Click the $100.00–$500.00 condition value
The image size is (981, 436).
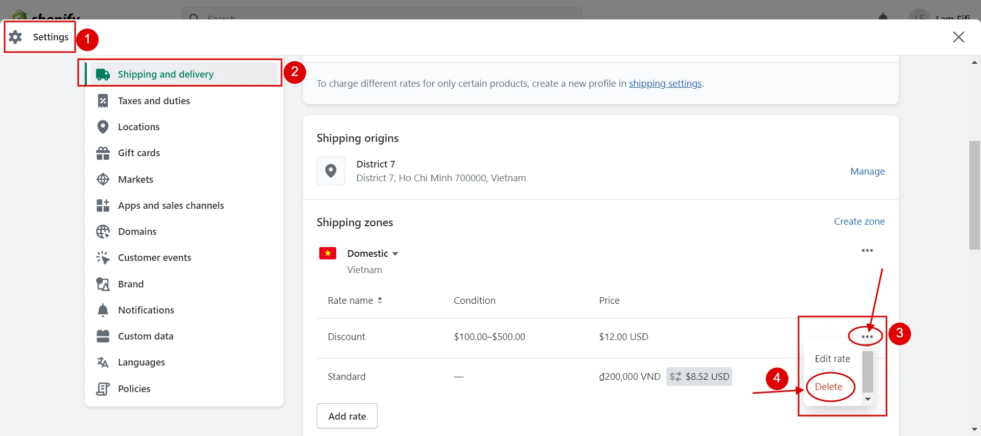tap(489, 337)
